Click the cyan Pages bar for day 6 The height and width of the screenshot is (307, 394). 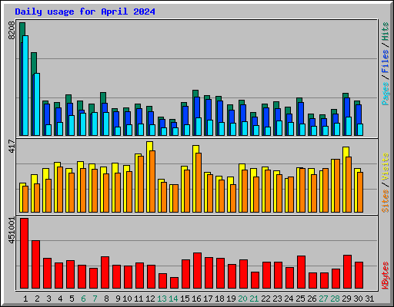point(83,124)
